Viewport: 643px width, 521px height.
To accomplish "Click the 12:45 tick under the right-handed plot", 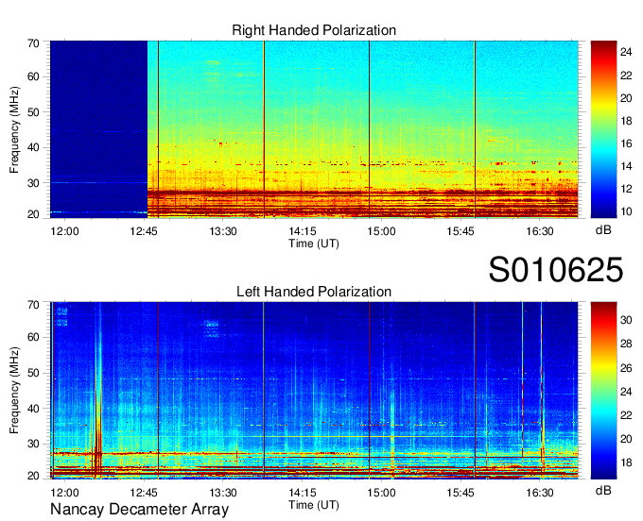I will coord(144,231).
